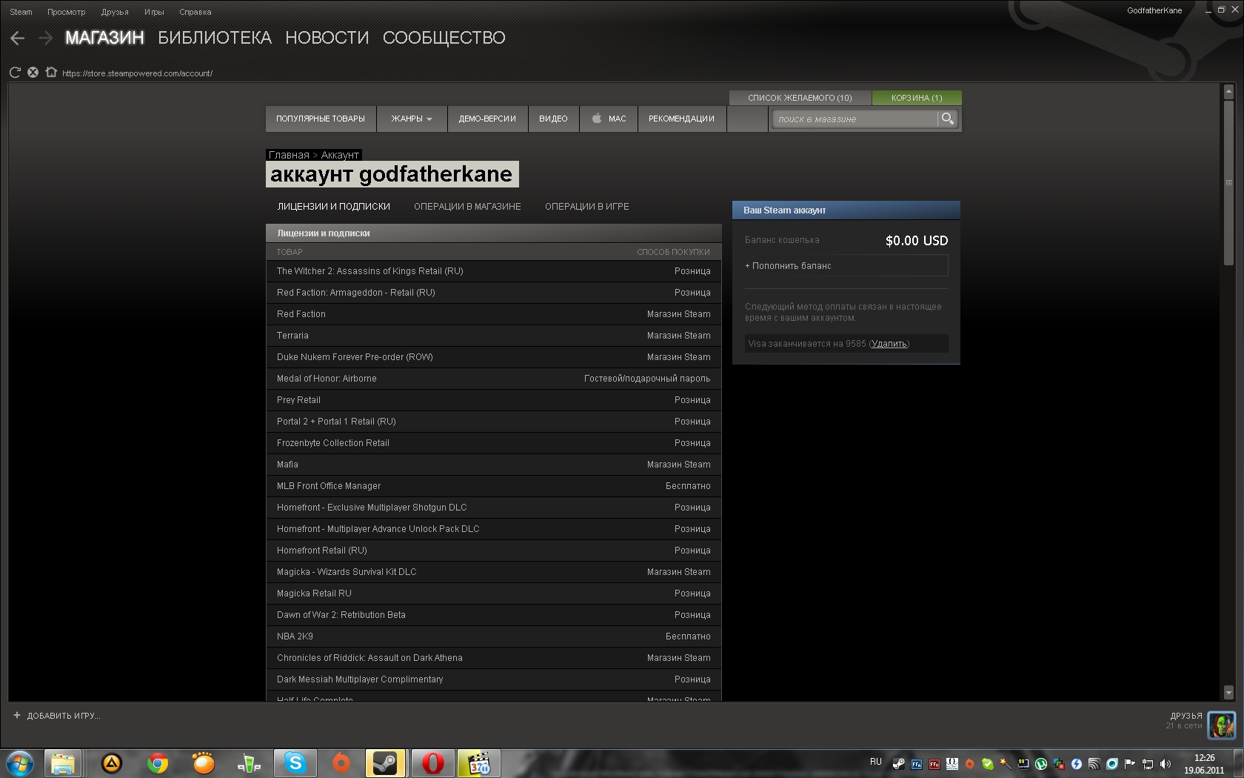Open Origin from the taskbar
The width and height of the screenshot is (1244, 778).
(341, 763)
